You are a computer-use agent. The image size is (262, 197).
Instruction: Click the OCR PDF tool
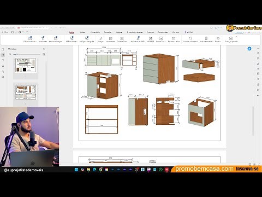coord(151,39)
